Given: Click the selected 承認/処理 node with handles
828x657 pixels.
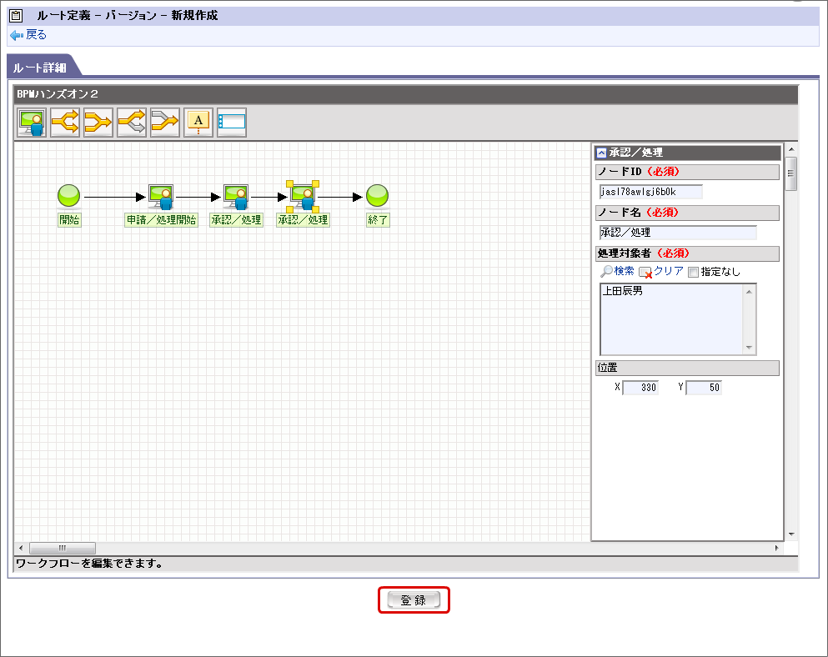Looking at the screenshot, I should click(x=304, y=197).
